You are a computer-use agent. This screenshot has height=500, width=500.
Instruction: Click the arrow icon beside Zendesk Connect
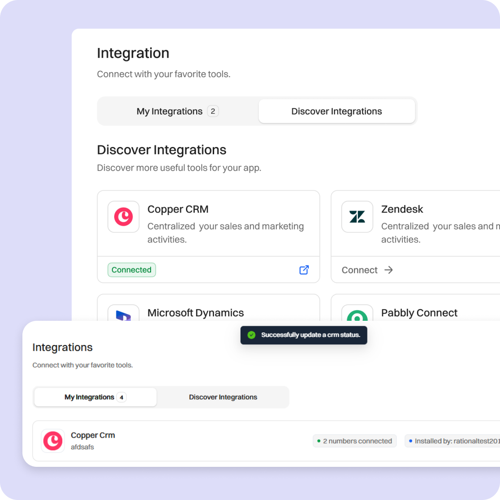pyautogui.click(x=388, y=270)
